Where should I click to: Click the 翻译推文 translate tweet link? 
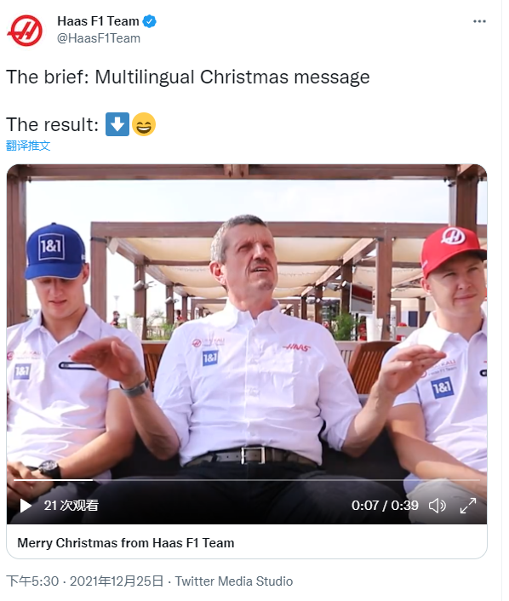[x=28, y=146]
